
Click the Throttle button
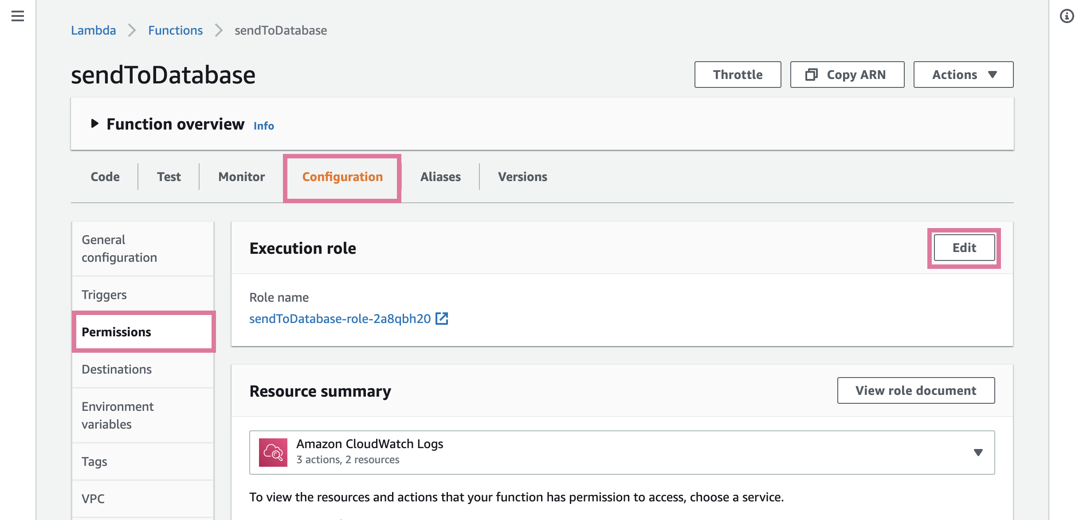point(738,75)
